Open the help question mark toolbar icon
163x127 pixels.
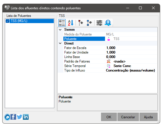[108, 23]
